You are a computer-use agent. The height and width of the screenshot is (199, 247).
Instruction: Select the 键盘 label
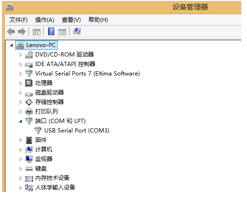[41, 169]
